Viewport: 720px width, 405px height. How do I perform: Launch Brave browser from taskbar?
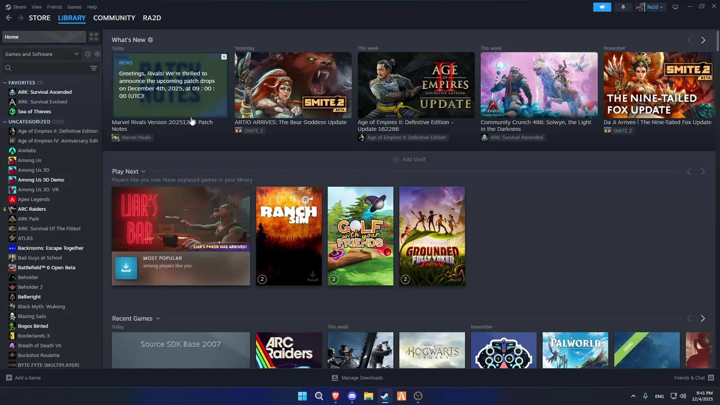[335, 396]
